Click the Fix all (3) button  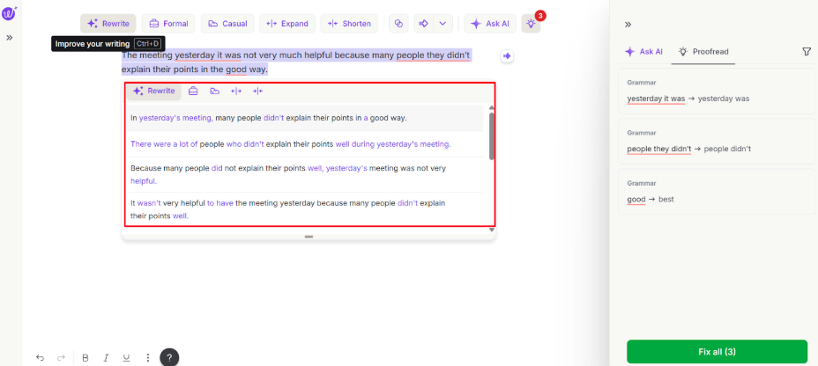pyautogui.click(x=717, y=351)
